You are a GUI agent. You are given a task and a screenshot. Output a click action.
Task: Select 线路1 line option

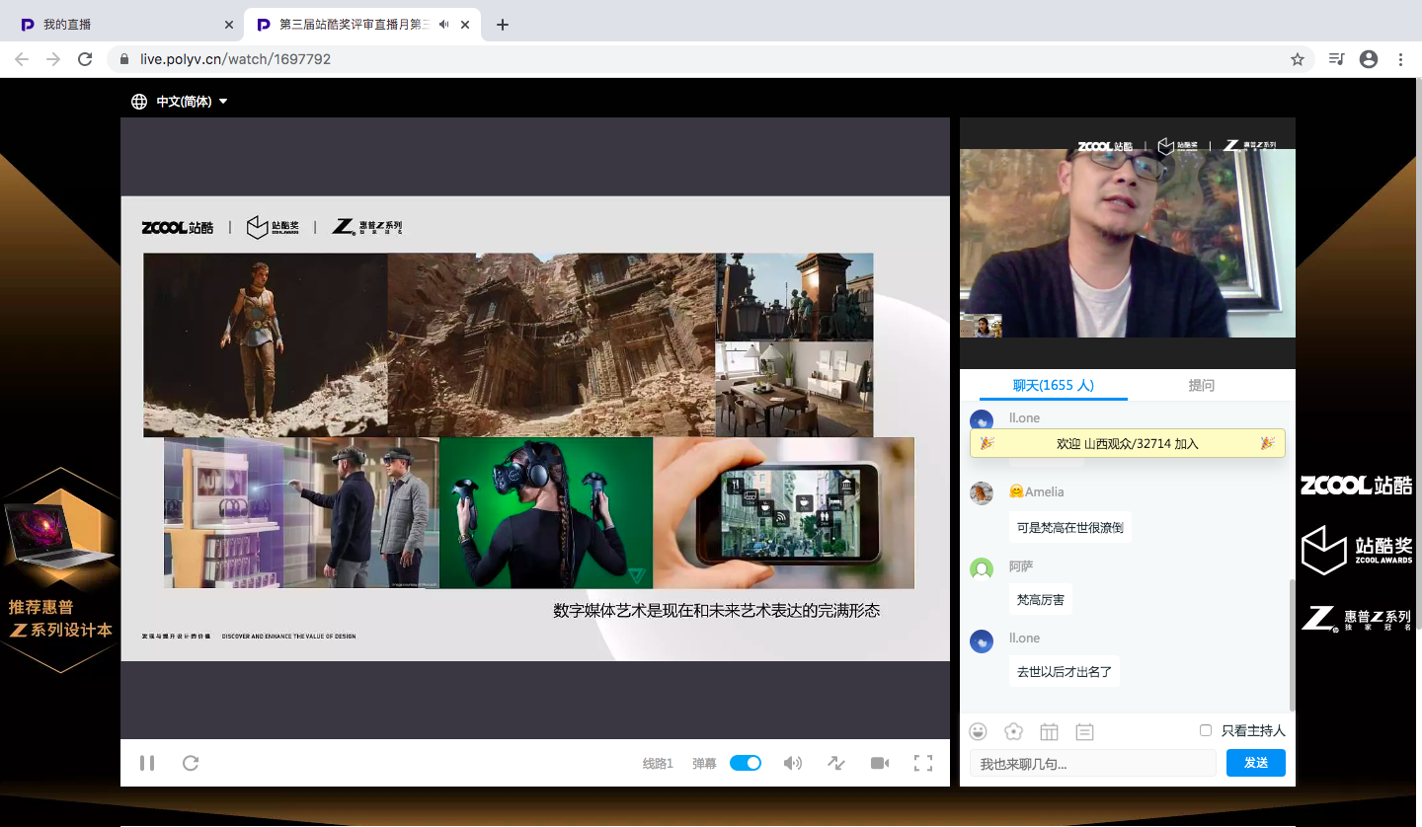click(x=658, y=763)
